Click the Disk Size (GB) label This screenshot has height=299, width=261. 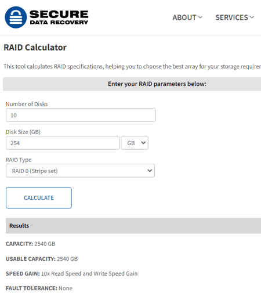pos(23,132)
